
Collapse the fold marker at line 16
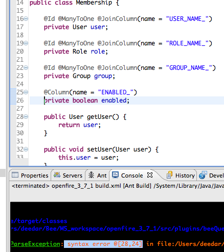(26, 19)
